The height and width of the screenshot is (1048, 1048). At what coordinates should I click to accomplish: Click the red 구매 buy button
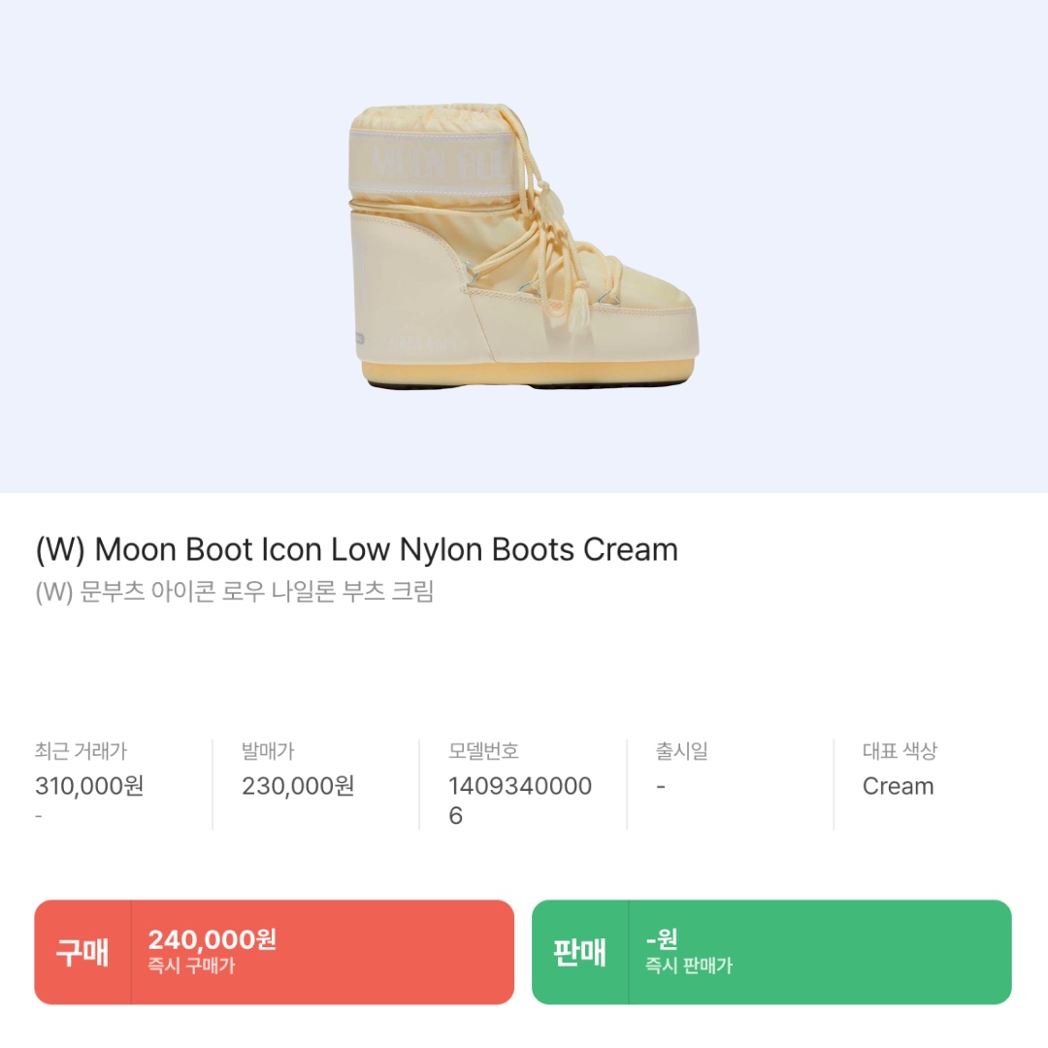point(82,952)
